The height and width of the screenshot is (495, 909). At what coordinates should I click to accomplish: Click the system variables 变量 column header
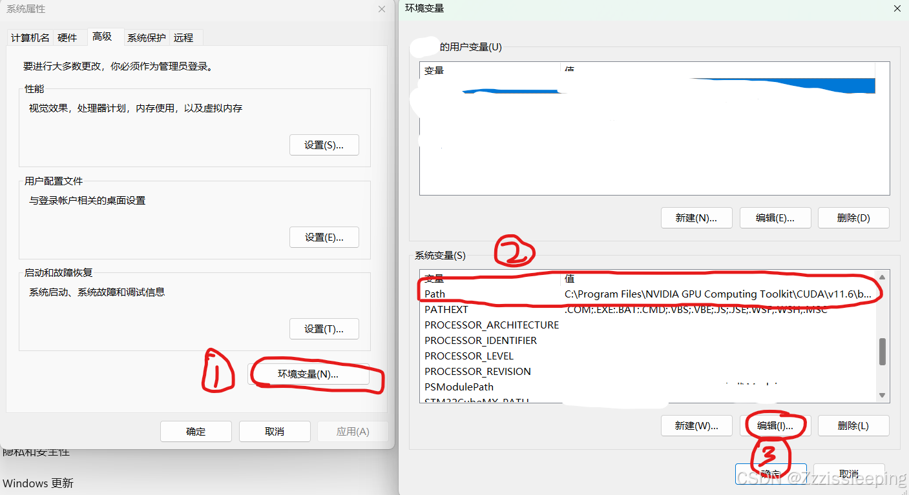(490, 278)
